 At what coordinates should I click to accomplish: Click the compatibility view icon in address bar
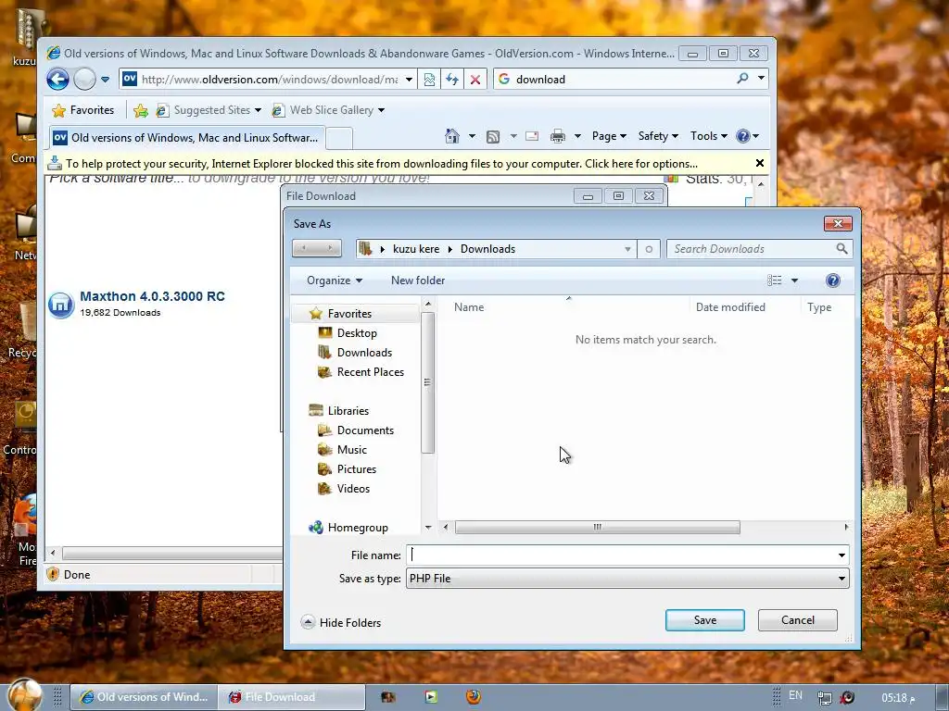click(x=429, y=80)
